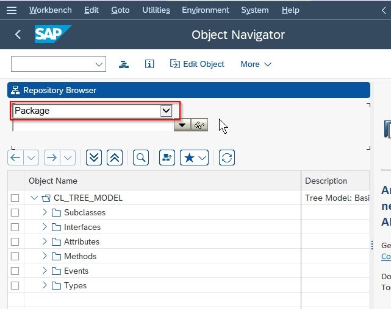Select the CL_TREE_MODEL text
The height and width of the screenshot is (309, 391).
(88, 198)
